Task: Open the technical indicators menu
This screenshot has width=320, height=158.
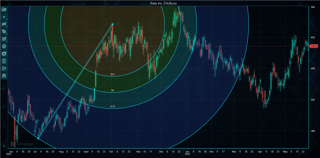Action: click(x=4, y=24)
